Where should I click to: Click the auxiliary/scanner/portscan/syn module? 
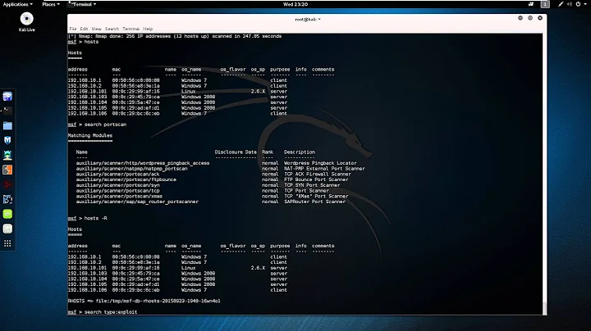click(x=117, y=185)
